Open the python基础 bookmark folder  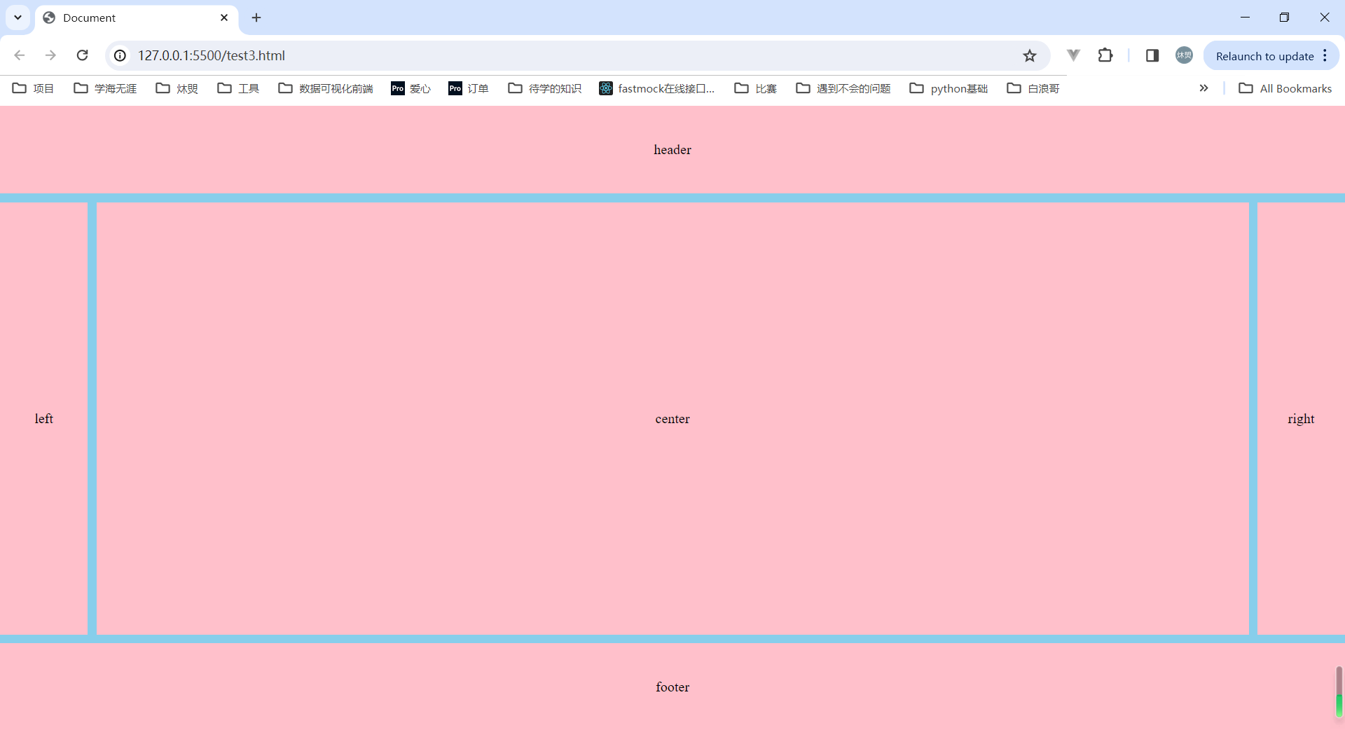click(949, 88)
